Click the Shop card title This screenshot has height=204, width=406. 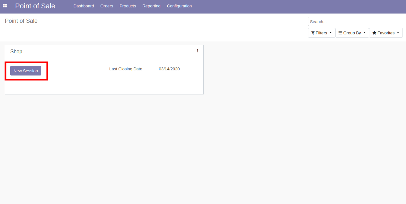click(16, 51)
